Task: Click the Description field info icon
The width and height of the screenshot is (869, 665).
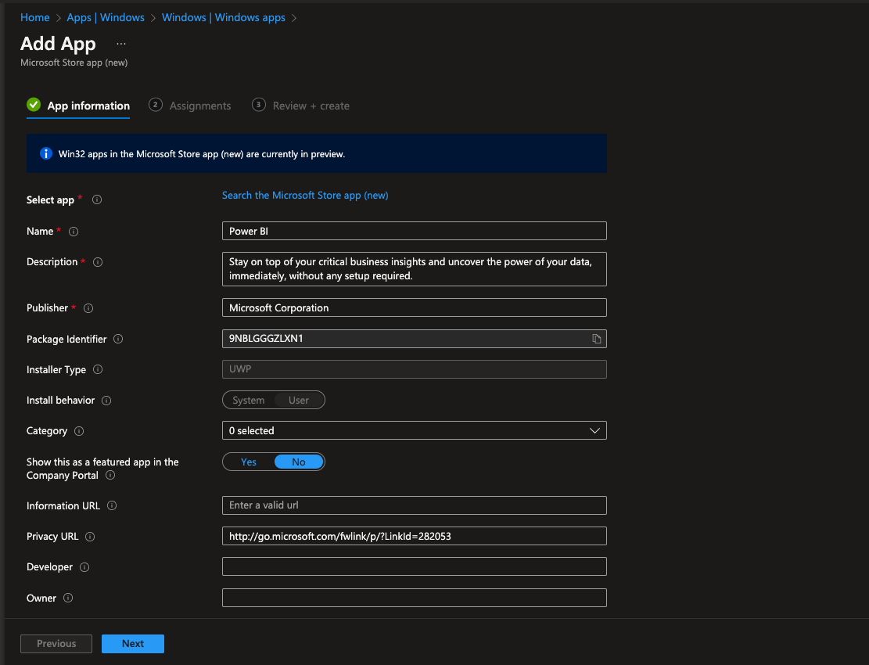Action: [x=97, y=261]
